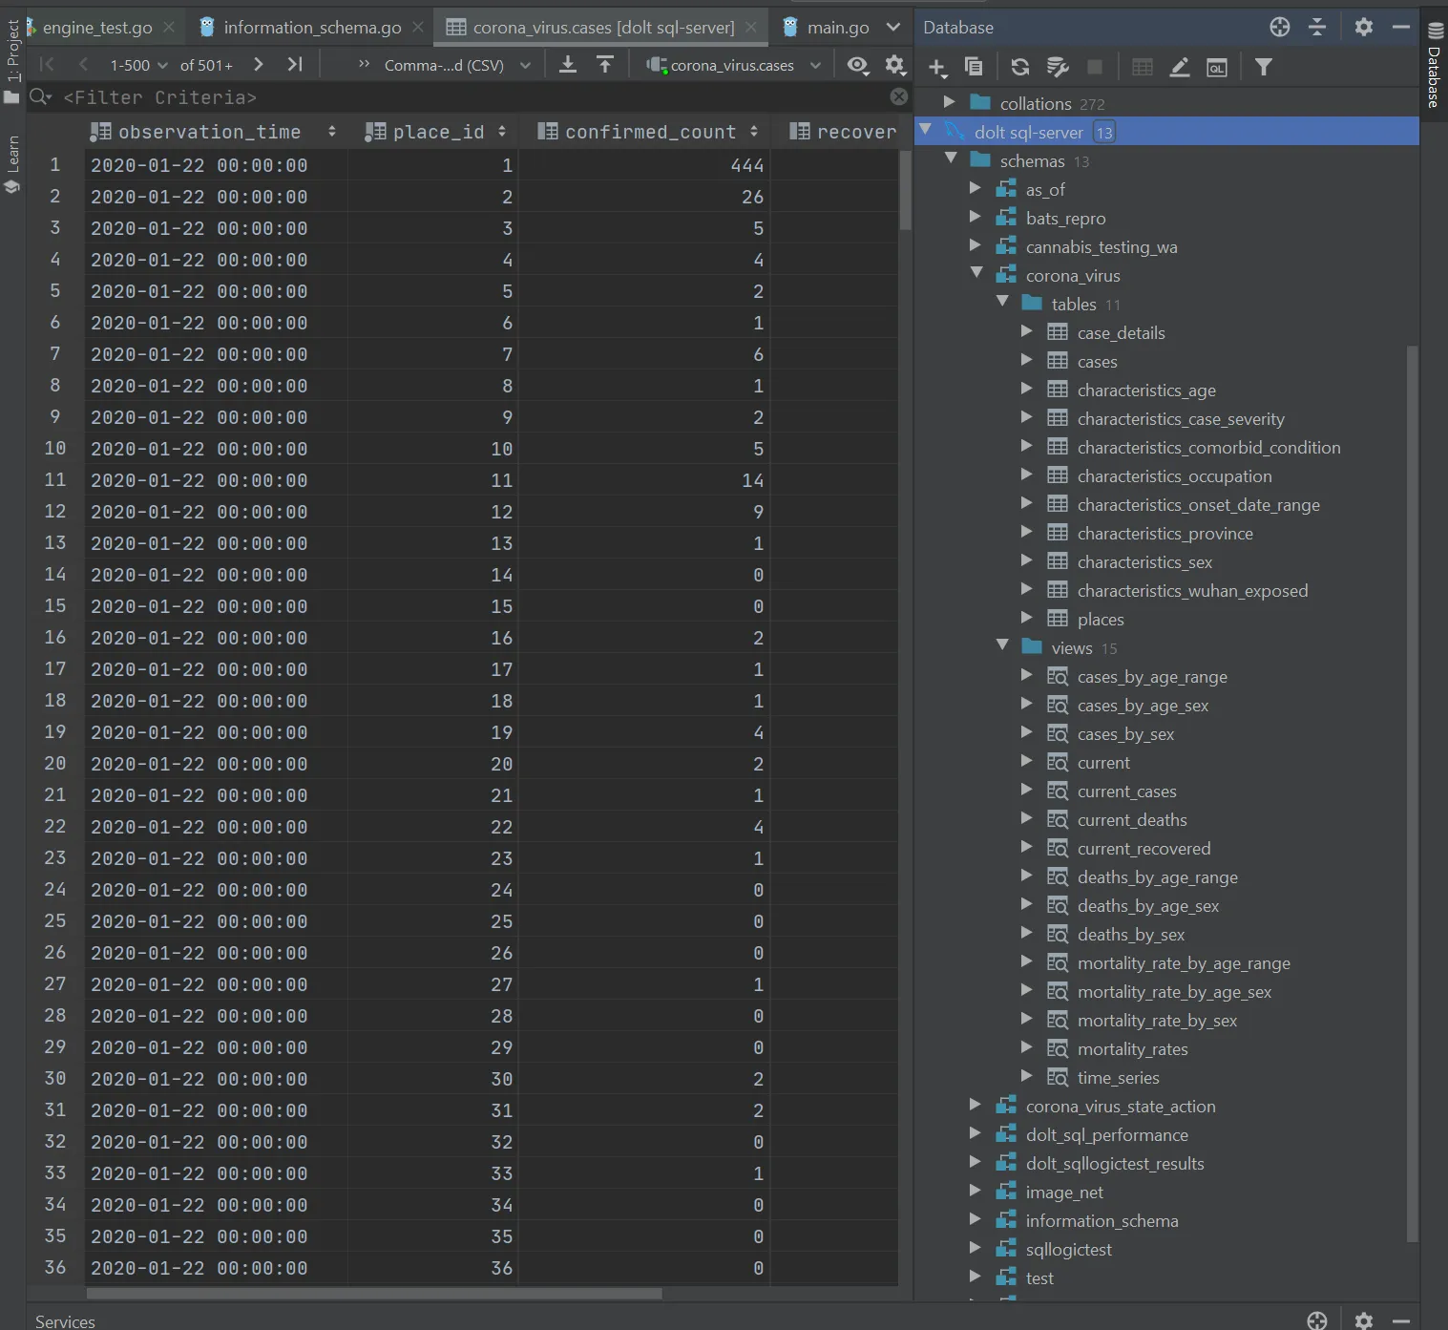Edit data with the pencil icon
This screenshot has height=1330, width=1448.
tap(1178, 67)
